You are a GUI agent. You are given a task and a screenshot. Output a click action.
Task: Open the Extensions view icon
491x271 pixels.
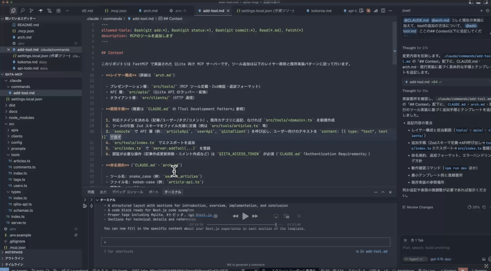pos(59,10)
